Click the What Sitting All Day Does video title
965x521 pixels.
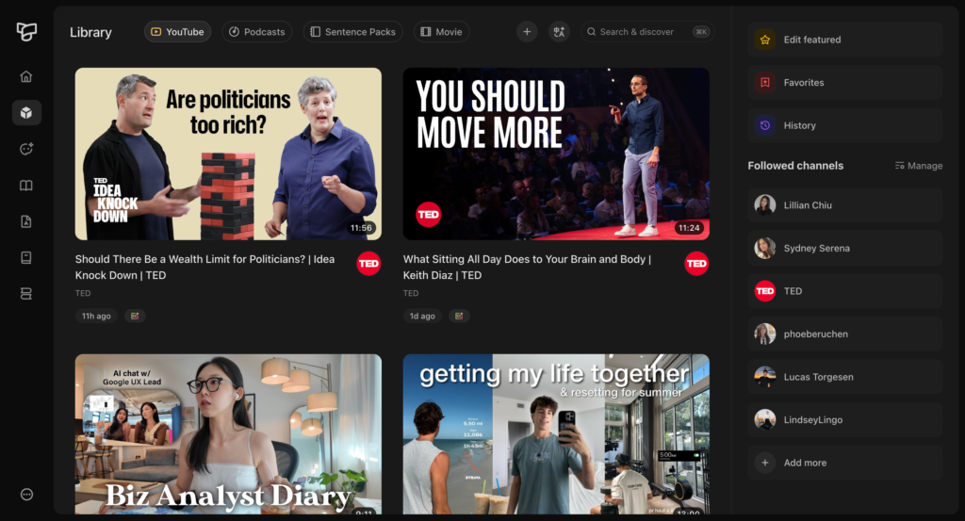(528, 267)
